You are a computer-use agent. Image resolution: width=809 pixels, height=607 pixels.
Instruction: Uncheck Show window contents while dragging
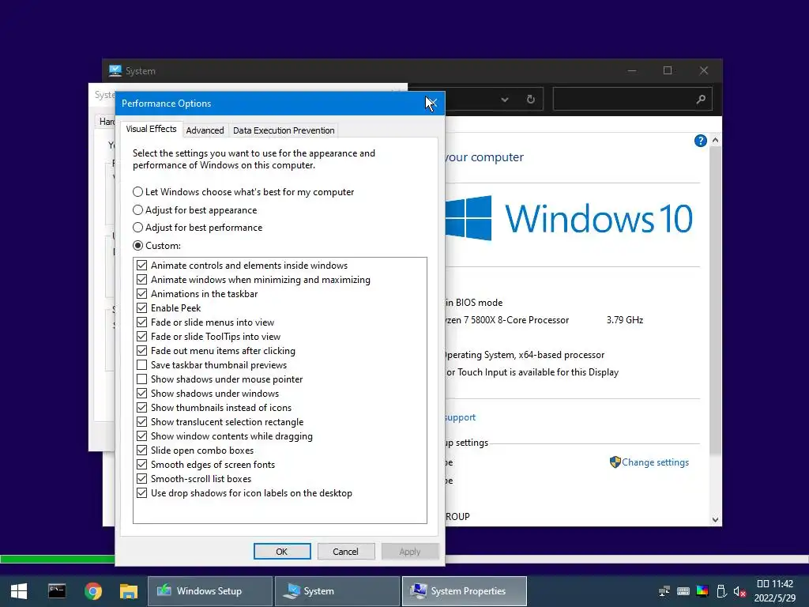142,436
